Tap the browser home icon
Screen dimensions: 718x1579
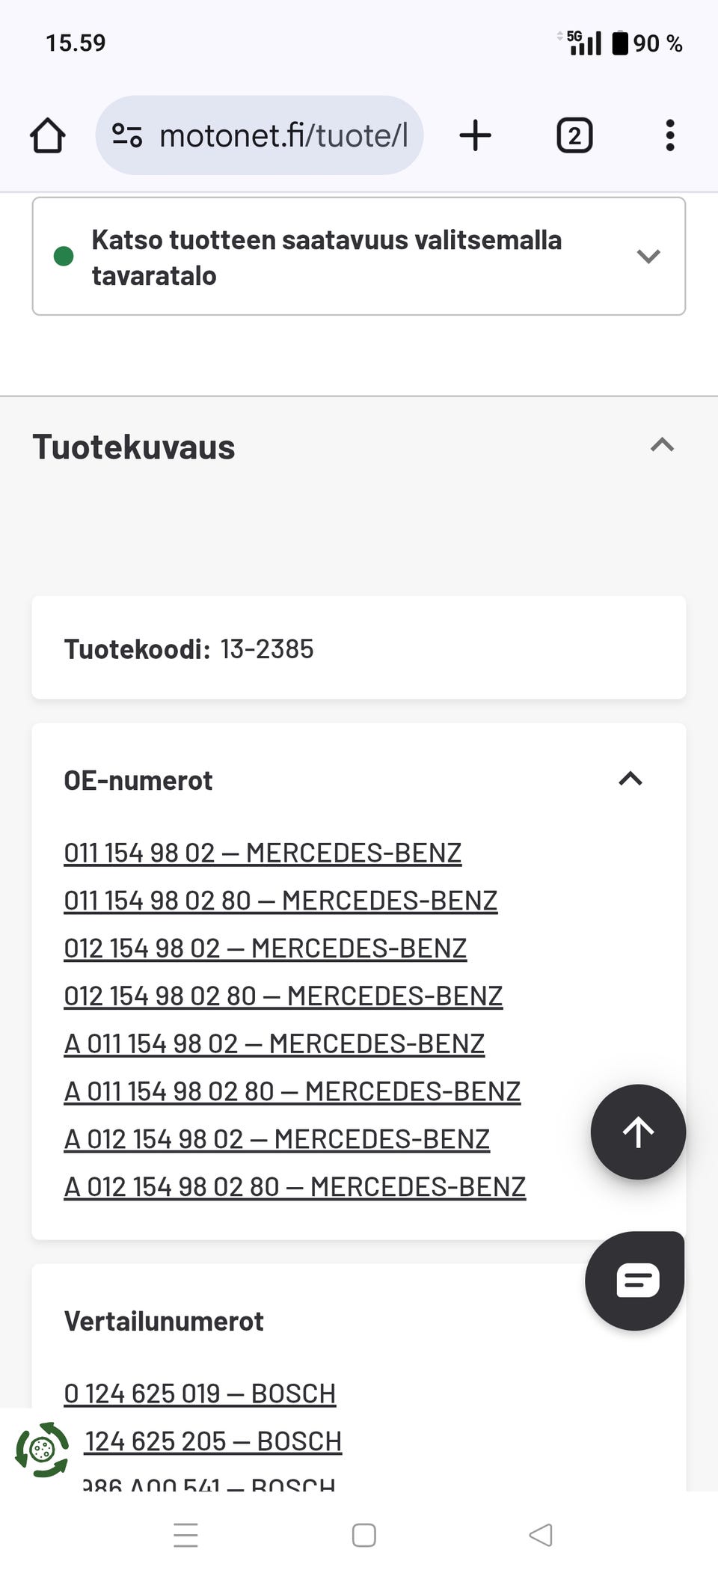coord(48,136)
